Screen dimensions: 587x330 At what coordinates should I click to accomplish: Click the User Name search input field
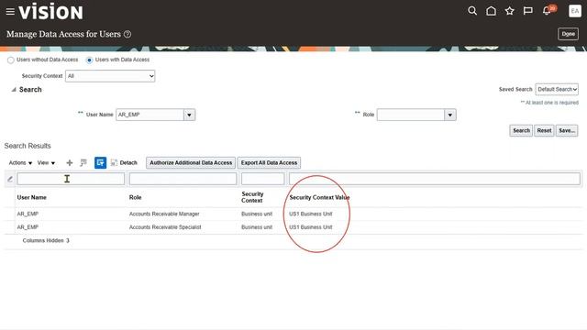(x=150, y=115)
